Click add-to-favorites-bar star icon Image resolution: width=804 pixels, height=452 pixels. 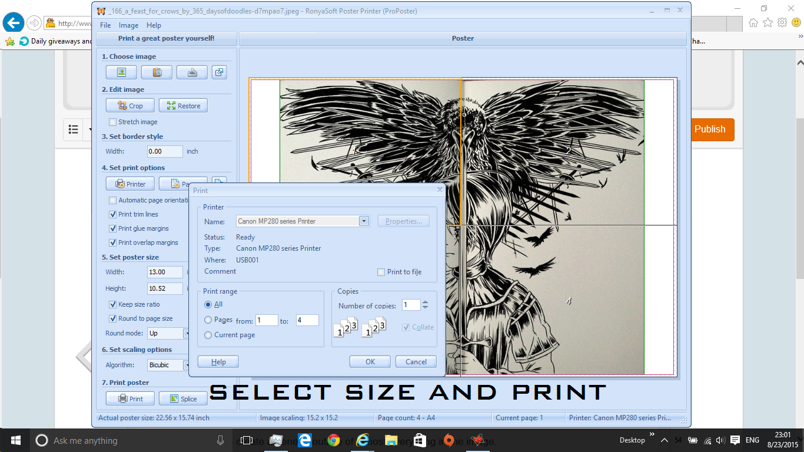tap(9, 41)
